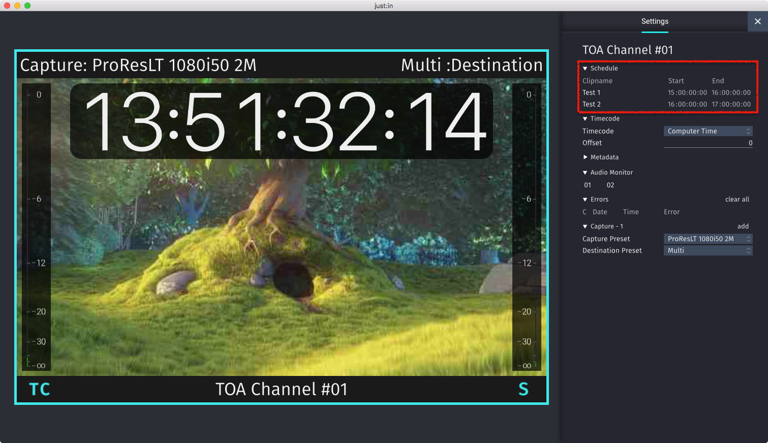Click the Multi :Destination label

click(x=472, y=65)
